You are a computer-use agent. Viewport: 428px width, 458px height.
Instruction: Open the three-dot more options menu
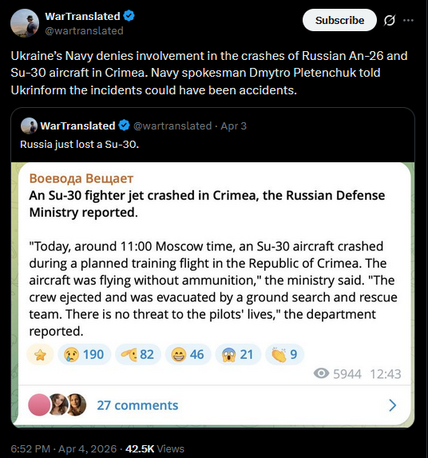408,20
